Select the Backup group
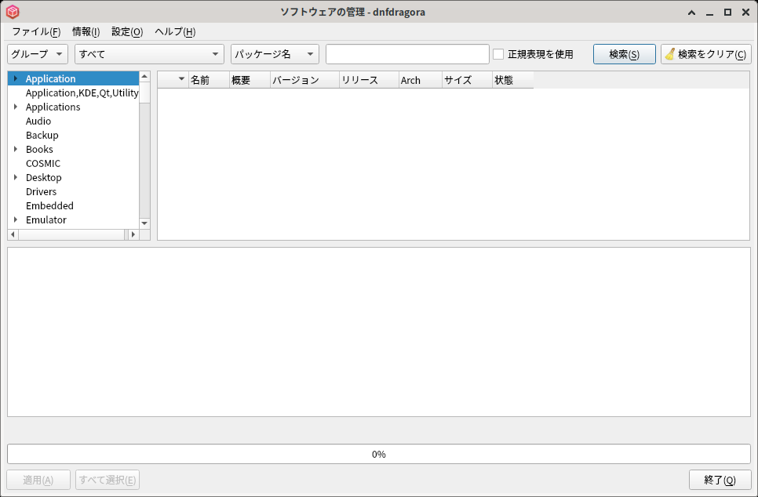 click(42, 136)
